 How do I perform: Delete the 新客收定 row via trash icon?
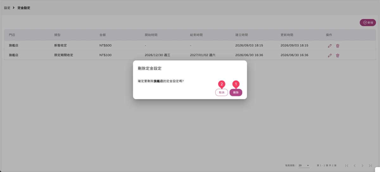point(338,46)
